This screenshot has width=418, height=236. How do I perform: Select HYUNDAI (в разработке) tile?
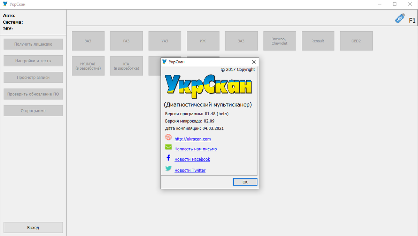point(88,66)
